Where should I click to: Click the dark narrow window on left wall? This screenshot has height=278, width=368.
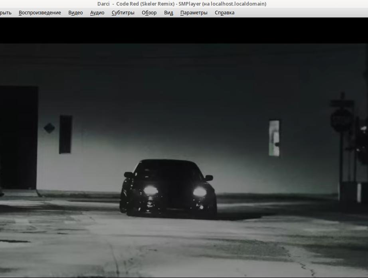(65, 134)
